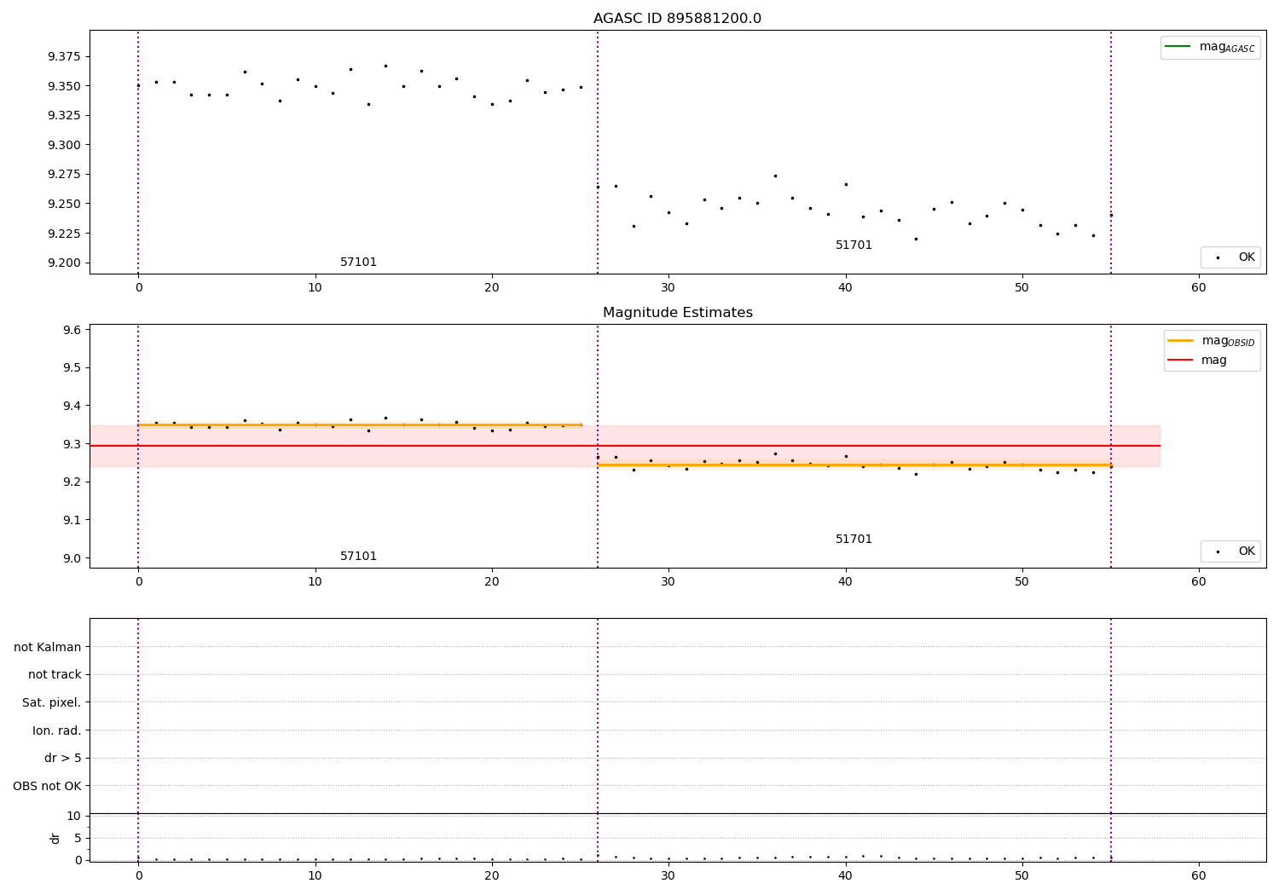
Task: Click the 9.6 tick in Magnitude Estimates plot
Action: click(72, 330)
